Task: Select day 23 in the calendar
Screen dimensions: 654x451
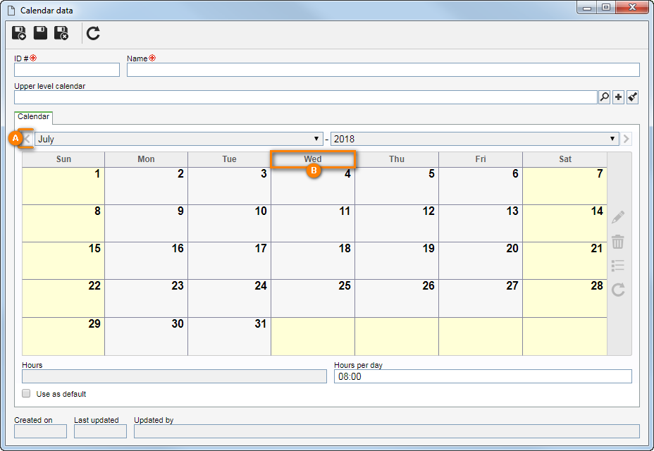Action: [x=146, y=298]
